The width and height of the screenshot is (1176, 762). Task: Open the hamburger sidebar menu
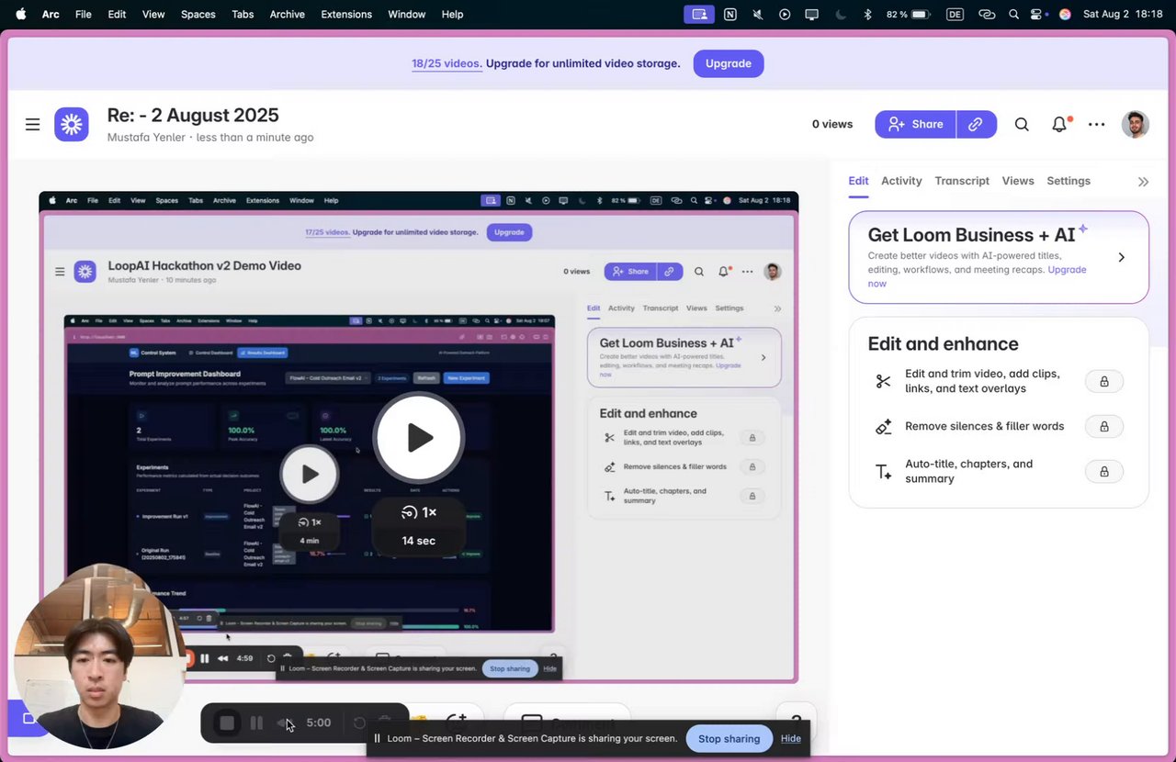32,124
